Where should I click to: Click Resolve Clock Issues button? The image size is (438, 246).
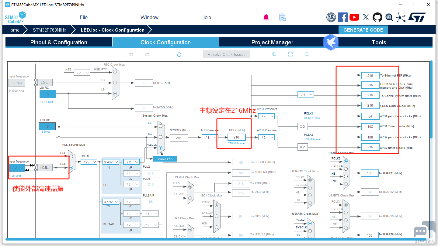[x=227, y=54]
